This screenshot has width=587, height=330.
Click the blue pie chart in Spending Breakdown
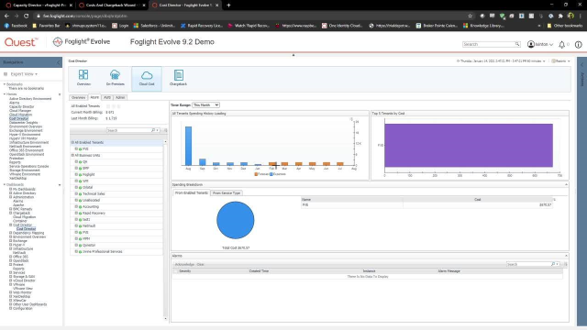pyautogui.click(x=236, y=220)
